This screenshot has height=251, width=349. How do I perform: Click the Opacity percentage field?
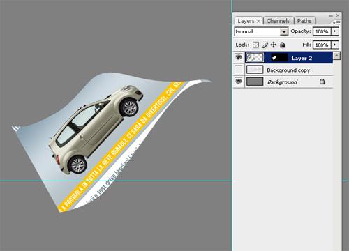click(322, 31)
